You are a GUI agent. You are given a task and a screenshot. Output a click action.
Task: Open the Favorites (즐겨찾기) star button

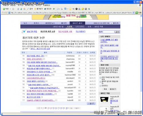click(x=38, y=9)
